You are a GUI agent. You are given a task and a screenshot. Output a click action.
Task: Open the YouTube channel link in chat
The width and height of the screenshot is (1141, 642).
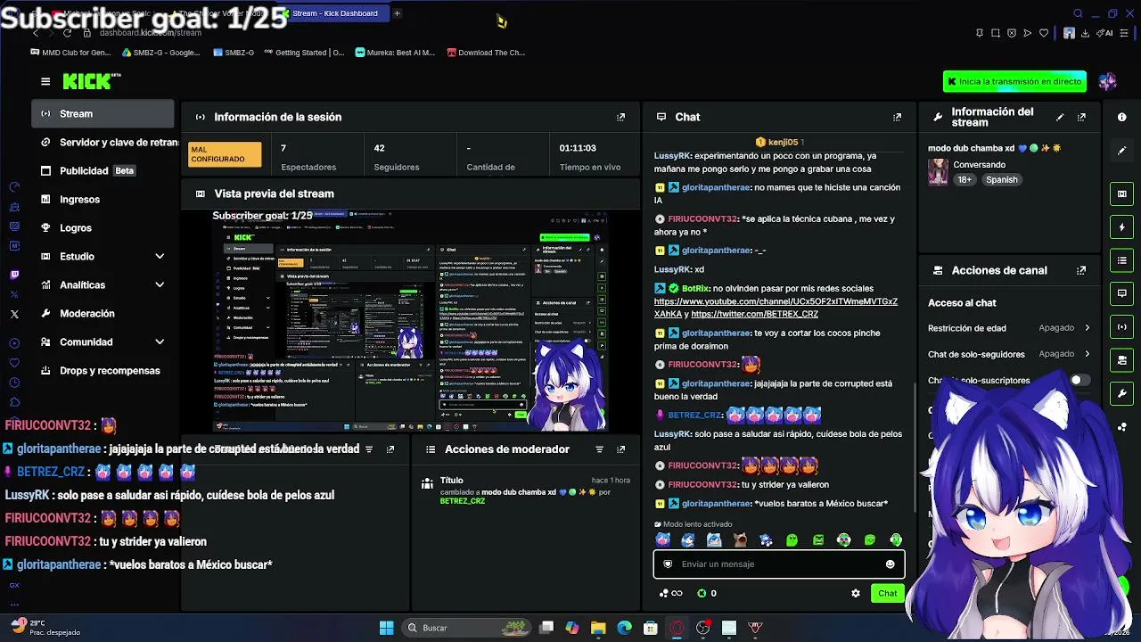776,308
